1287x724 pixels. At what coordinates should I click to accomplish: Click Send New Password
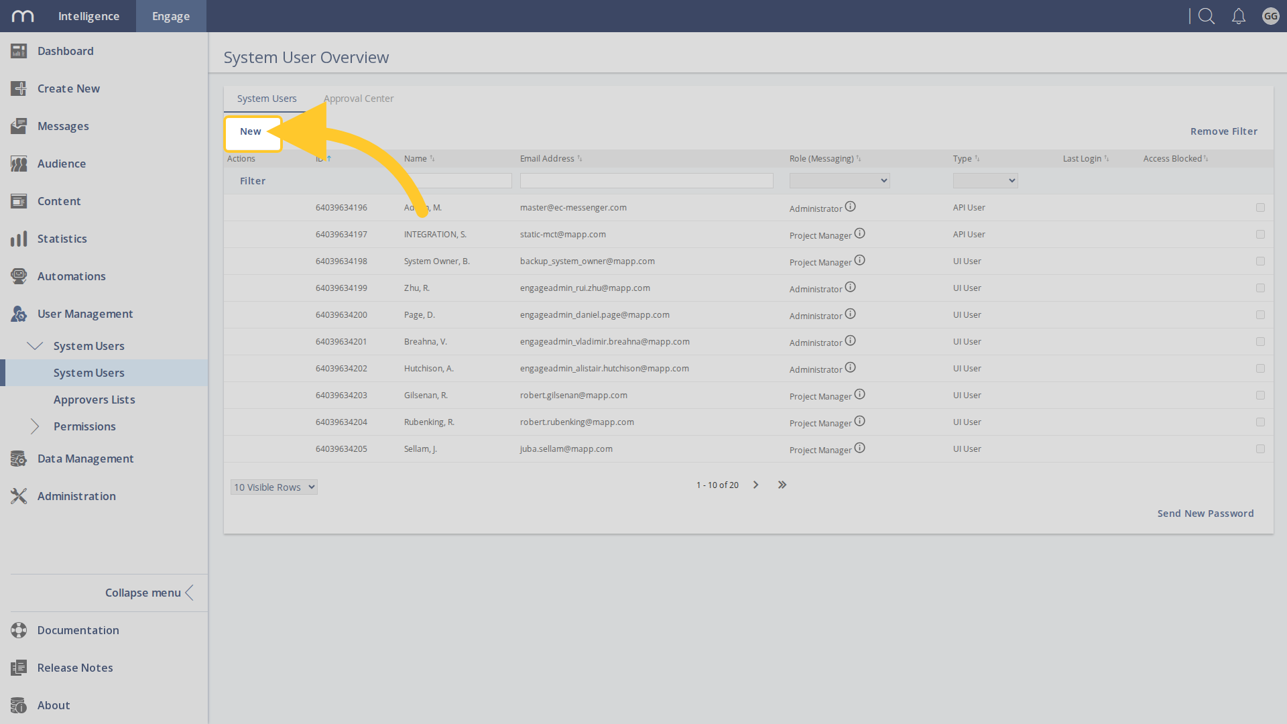[1205, 514]
